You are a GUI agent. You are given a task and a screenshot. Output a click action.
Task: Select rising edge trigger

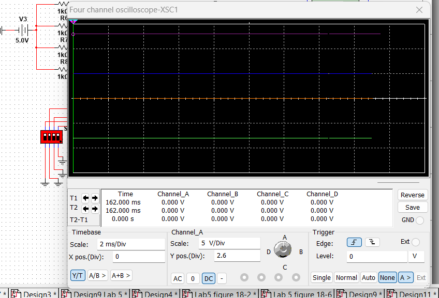click(x=354, y=242)
